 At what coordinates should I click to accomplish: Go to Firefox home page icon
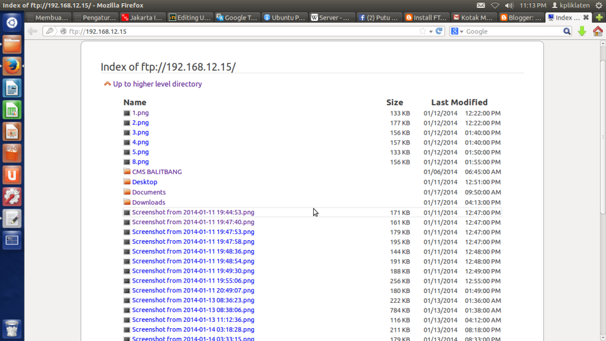point(597,31)
